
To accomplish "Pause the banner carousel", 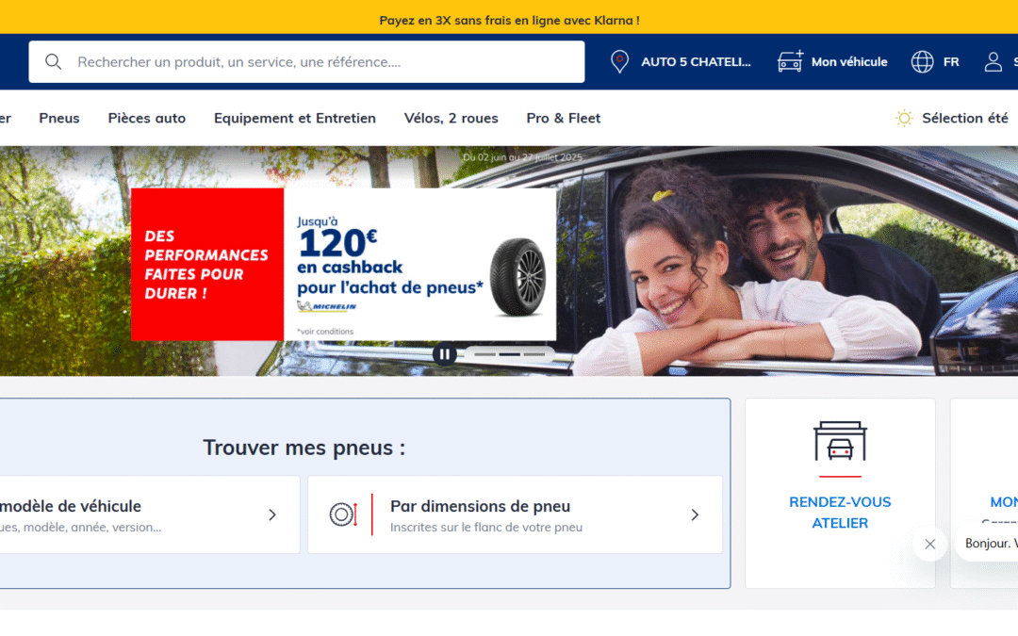I will (445, 354).
